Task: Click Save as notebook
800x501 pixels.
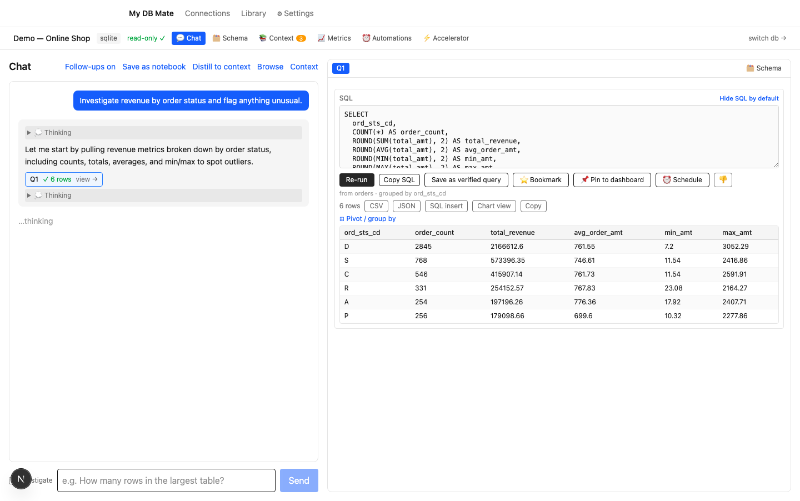Action: [154, 67]
